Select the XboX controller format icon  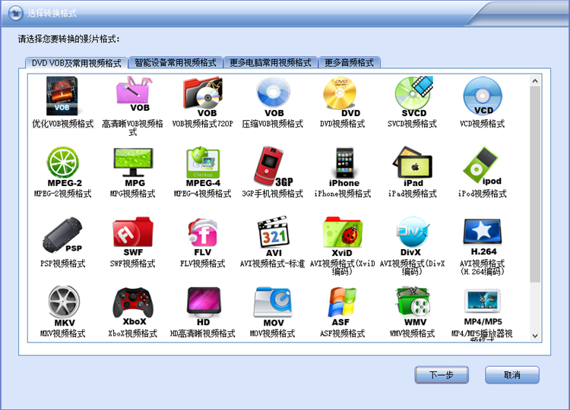(134, 306)
